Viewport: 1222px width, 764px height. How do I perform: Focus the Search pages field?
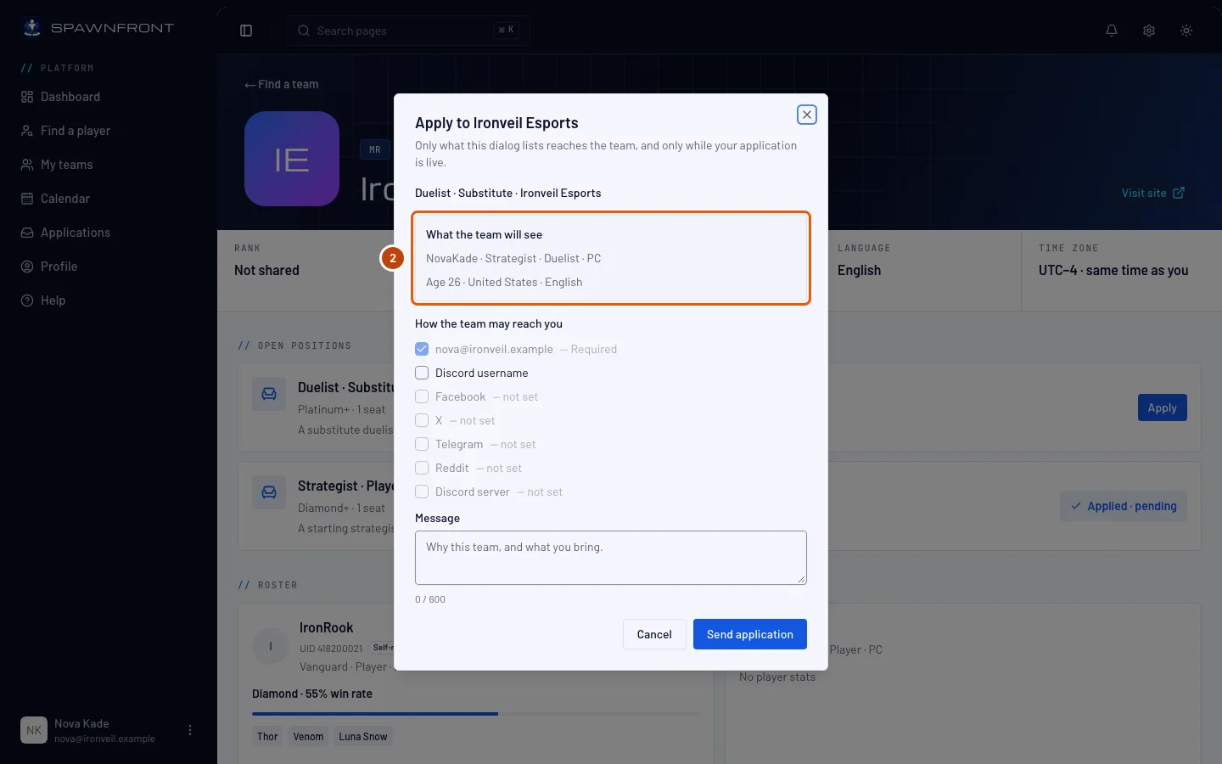(x=408, y=31)
